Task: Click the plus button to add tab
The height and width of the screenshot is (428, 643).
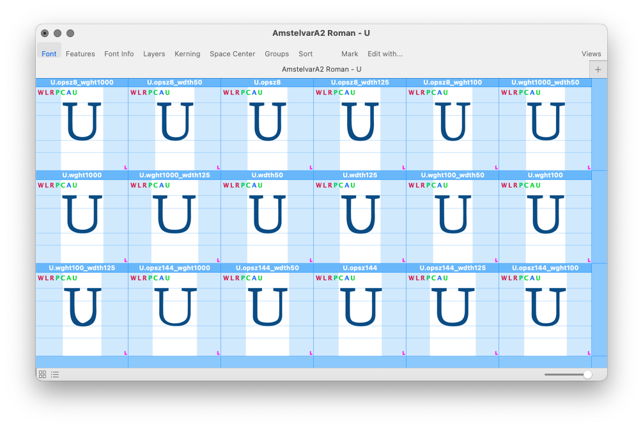Action: point(598,69)
